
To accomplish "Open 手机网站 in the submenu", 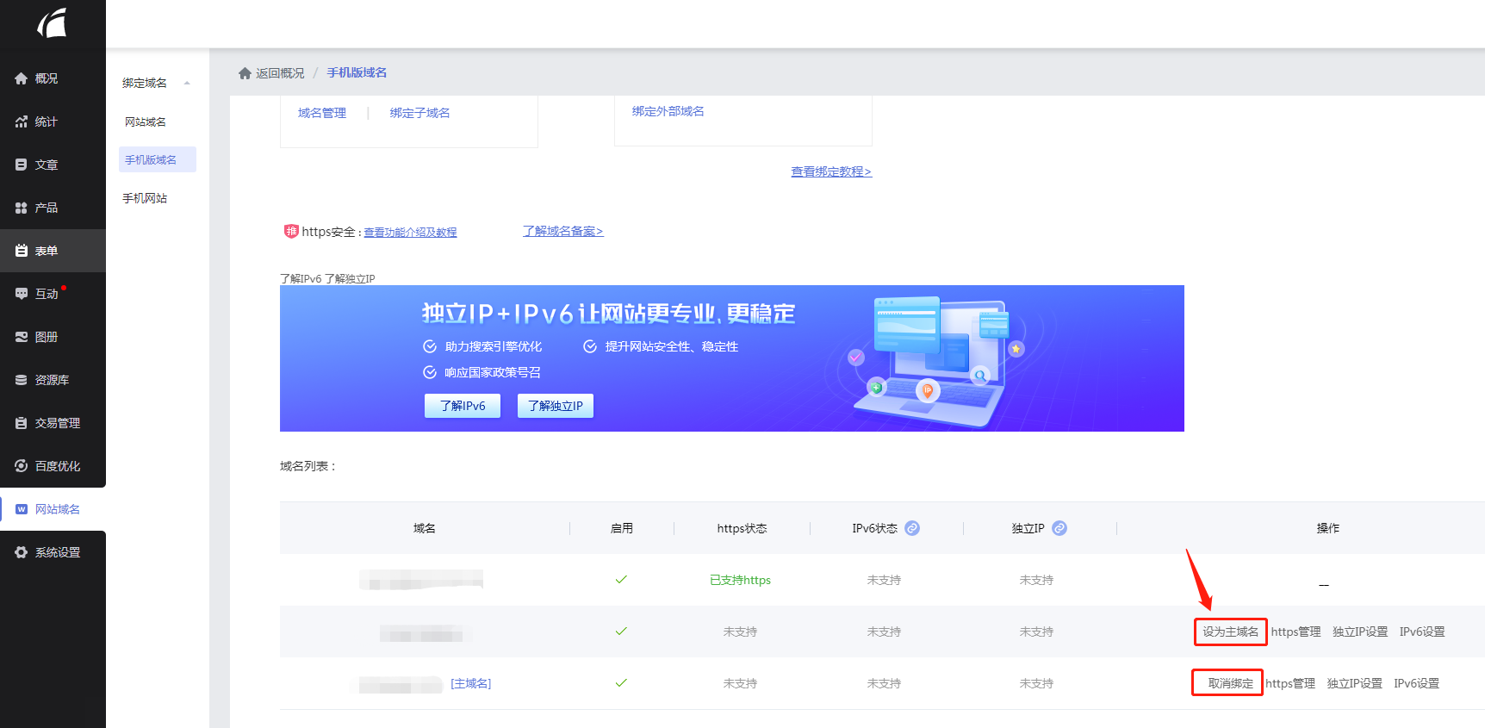I will (x=145, y=198).
